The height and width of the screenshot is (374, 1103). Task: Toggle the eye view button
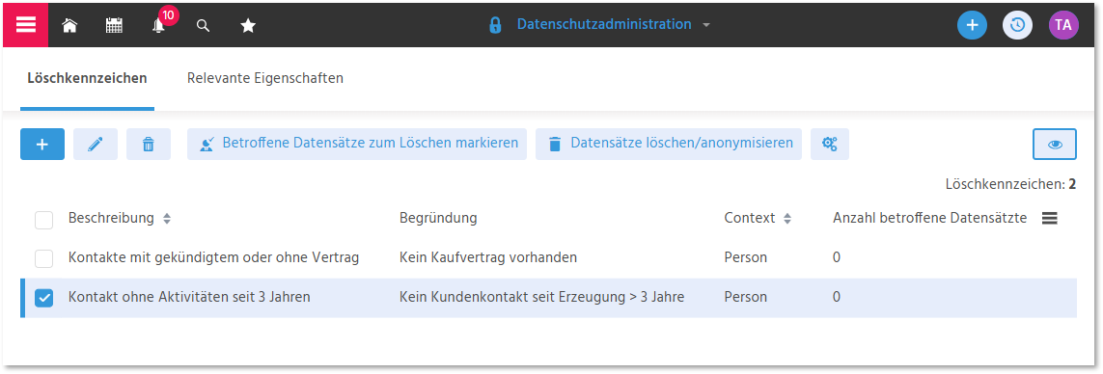tap(1055, 145)
